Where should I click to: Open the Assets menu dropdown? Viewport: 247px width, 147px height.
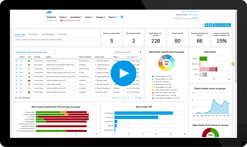[x=89, y=17]
